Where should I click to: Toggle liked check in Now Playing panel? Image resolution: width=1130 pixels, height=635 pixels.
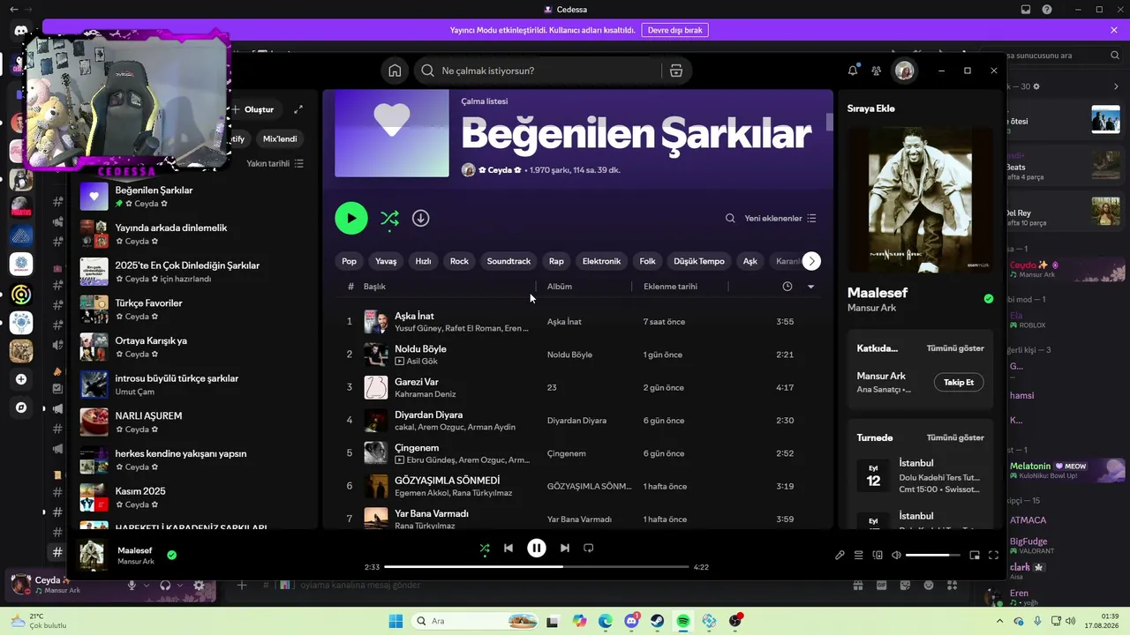coord(989,299)
